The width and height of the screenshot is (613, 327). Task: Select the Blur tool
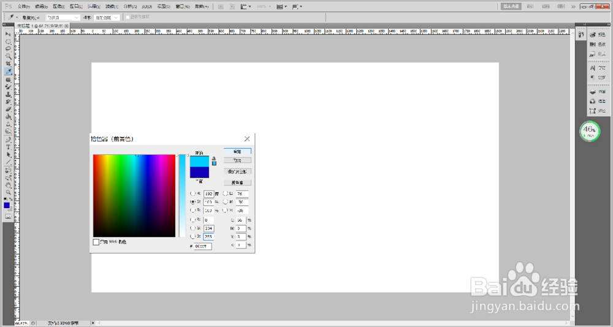pyautogui.click(x=8, y=124)
